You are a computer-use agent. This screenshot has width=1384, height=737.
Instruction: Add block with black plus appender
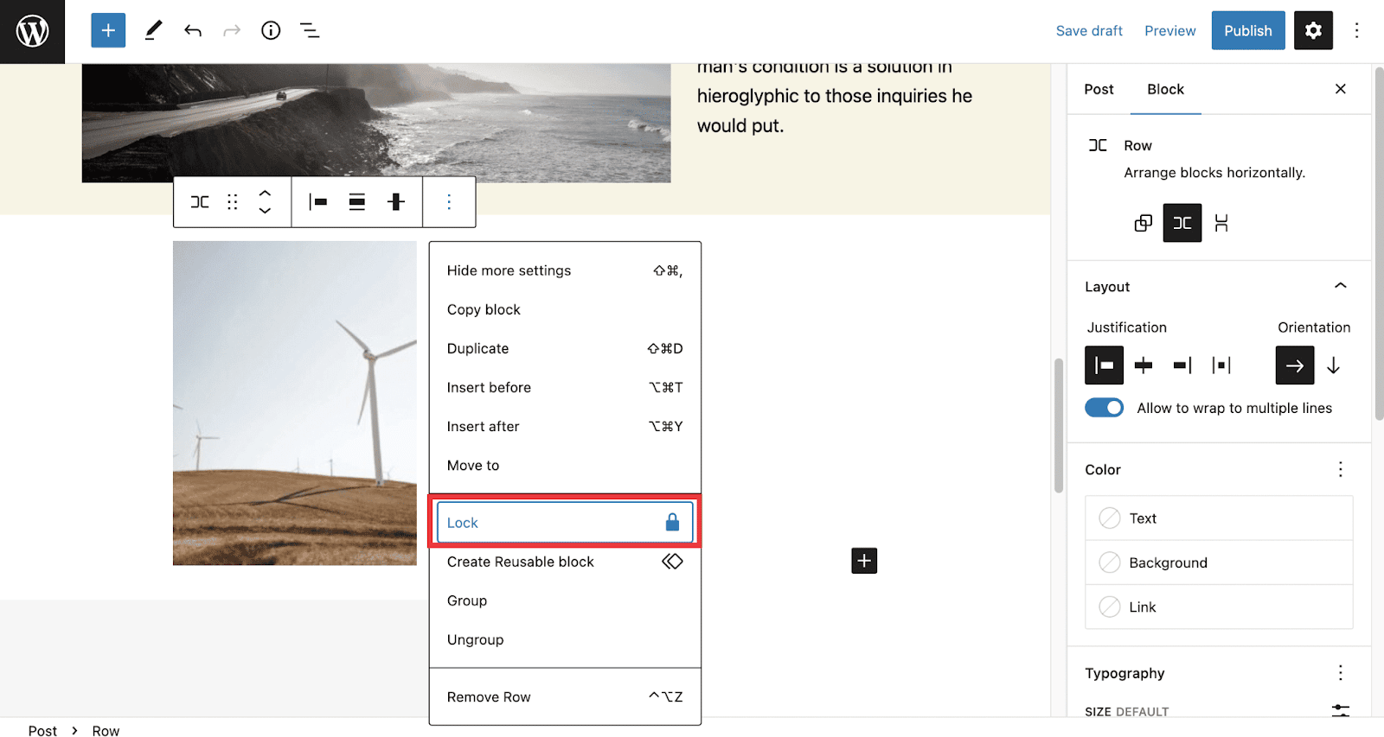[x=864, y=561]
